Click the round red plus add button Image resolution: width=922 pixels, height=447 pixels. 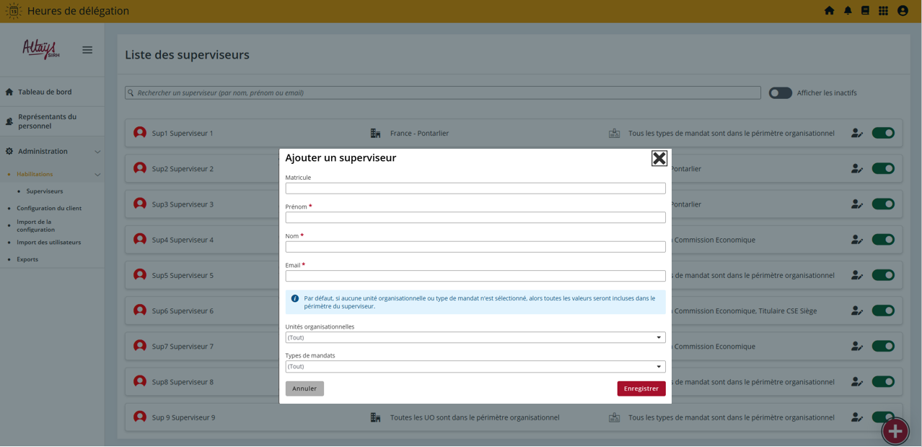click(x=895, y=431)
